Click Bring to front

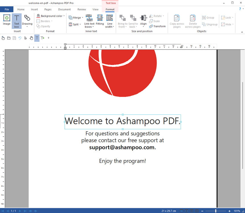click(x=122, y=21)
